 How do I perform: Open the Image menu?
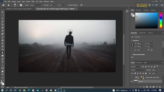tap(14, 2)
